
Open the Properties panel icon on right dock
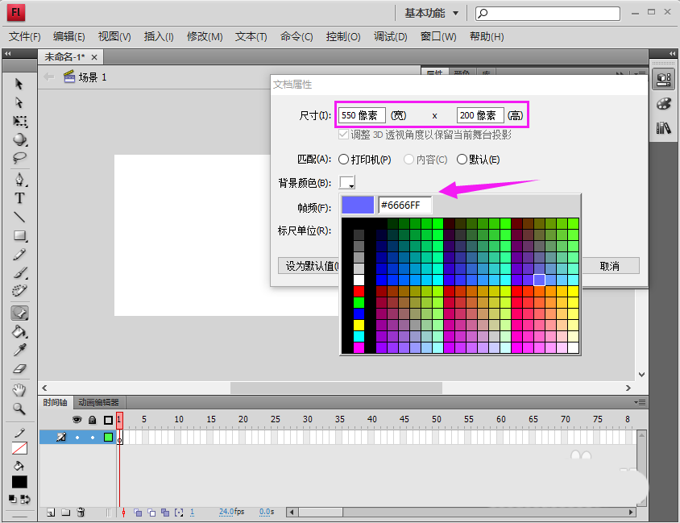coord(664,79)
